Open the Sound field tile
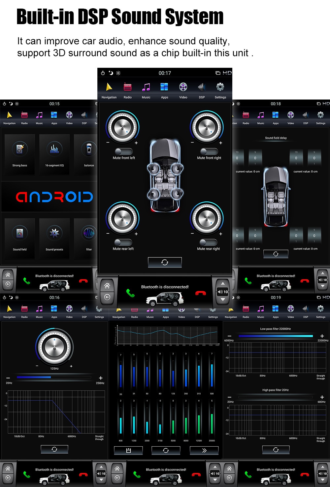This screenshot has width=330, height=487. coord(20,238)
